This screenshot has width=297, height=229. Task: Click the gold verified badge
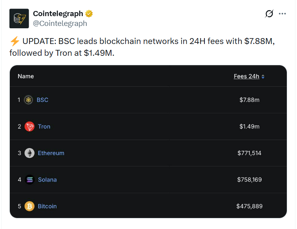pyautogui.click(x=89, y=14)
